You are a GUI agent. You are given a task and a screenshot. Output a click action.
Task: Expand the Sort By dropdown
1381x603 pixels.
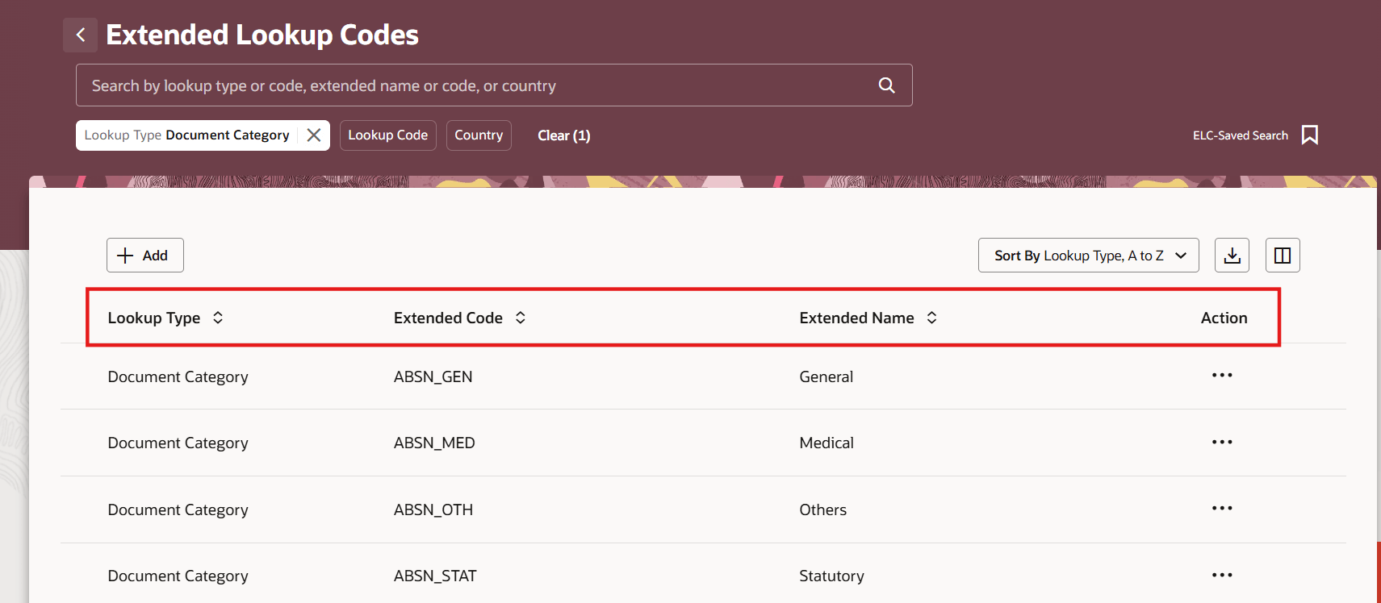click(1088, 256)
